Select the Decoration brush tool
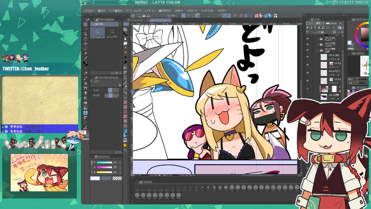Screen dimensions: 371x209 tap(86, 88)
